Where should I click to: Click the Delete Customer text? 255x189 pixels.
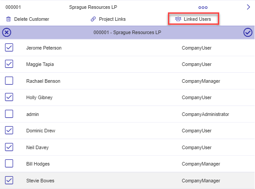pyautogui.click(x=31, y=19)
